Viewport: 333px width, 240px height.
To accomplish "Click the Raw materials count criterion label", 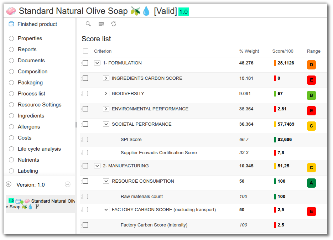I will point(142,197).
